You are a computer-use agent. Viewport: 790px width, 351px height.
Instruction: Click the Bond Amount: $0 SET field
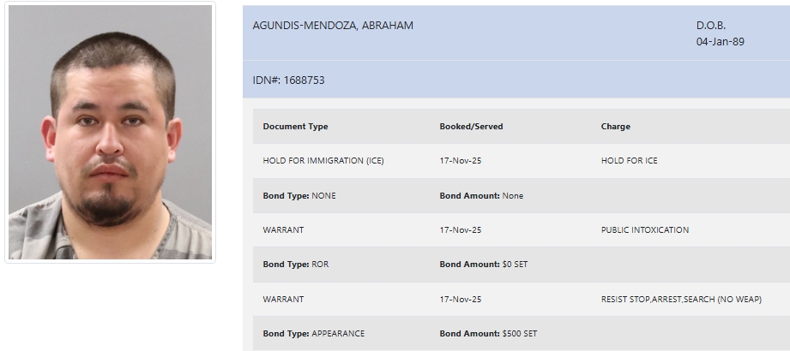click(483, 265)
